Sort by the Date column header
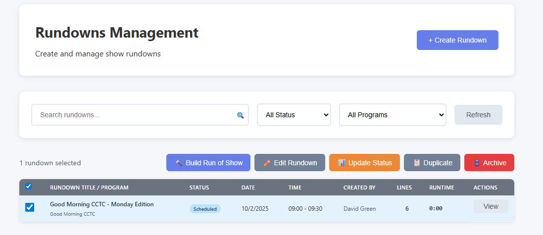 pos(248,188)
